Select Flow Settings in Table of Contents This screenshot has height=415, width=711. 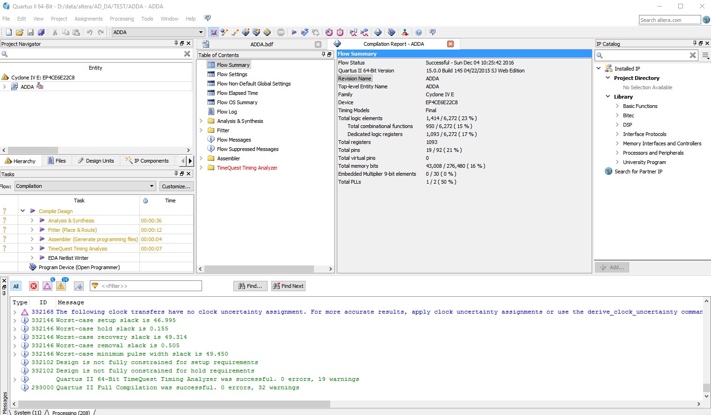(x=232, y=74)
